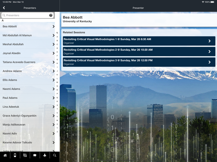Select presenter Kwame Adovor Tsikudo
217x162 pixels.
click(27, 143)
